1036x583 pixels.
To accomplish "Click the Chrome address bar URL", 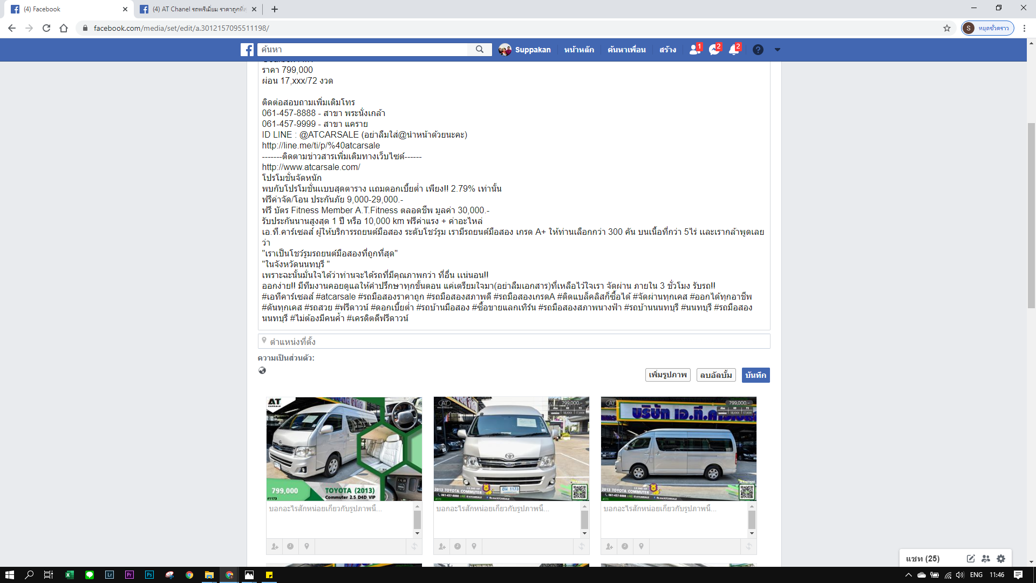I will [x=181, y=28].
